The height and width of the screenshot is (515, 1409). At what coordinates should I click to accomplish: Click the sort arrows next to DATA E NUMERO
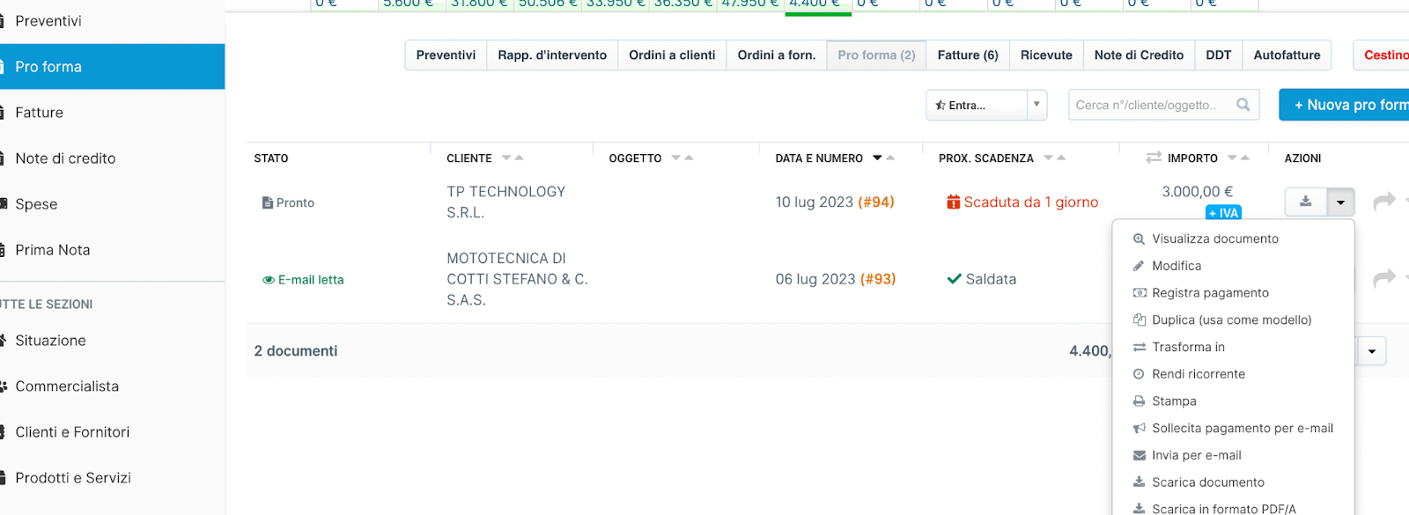point(883,158)
